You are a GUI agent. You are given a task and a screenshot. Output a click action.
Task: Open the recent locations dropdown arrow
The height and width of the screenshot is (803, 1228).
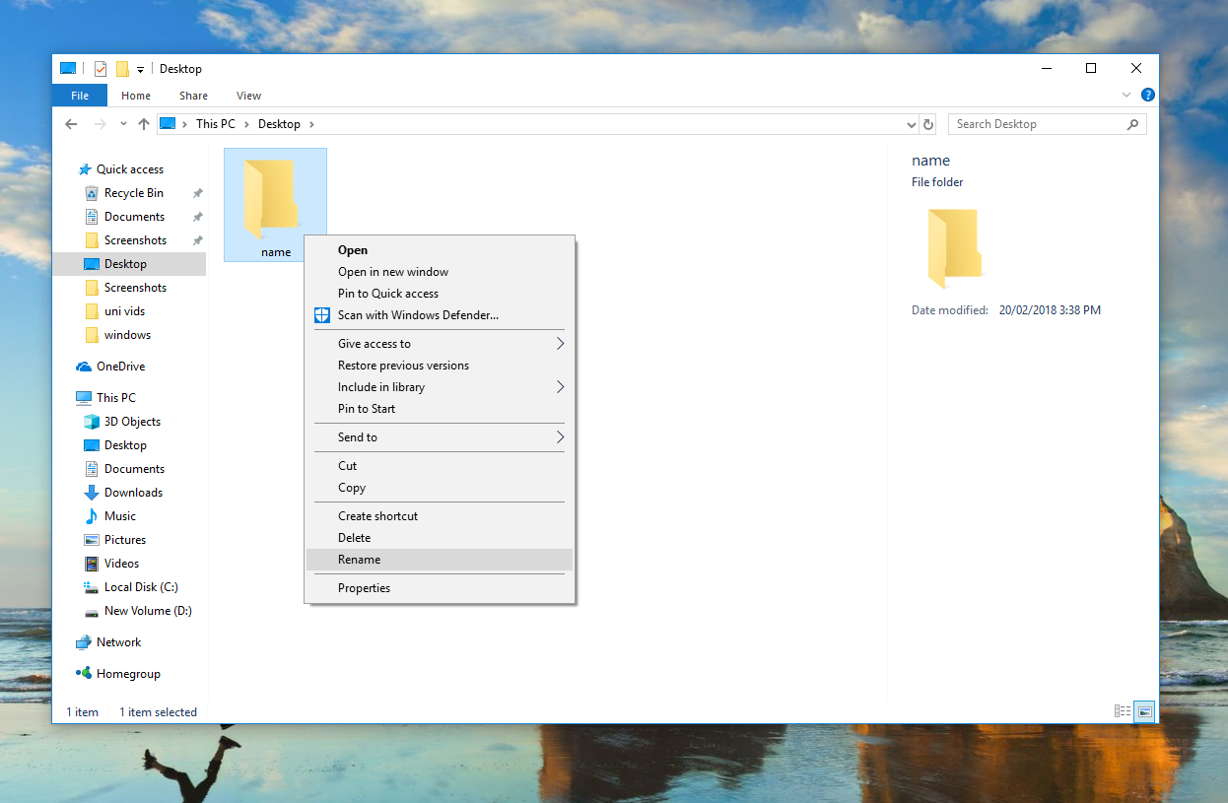coord(123,124)
